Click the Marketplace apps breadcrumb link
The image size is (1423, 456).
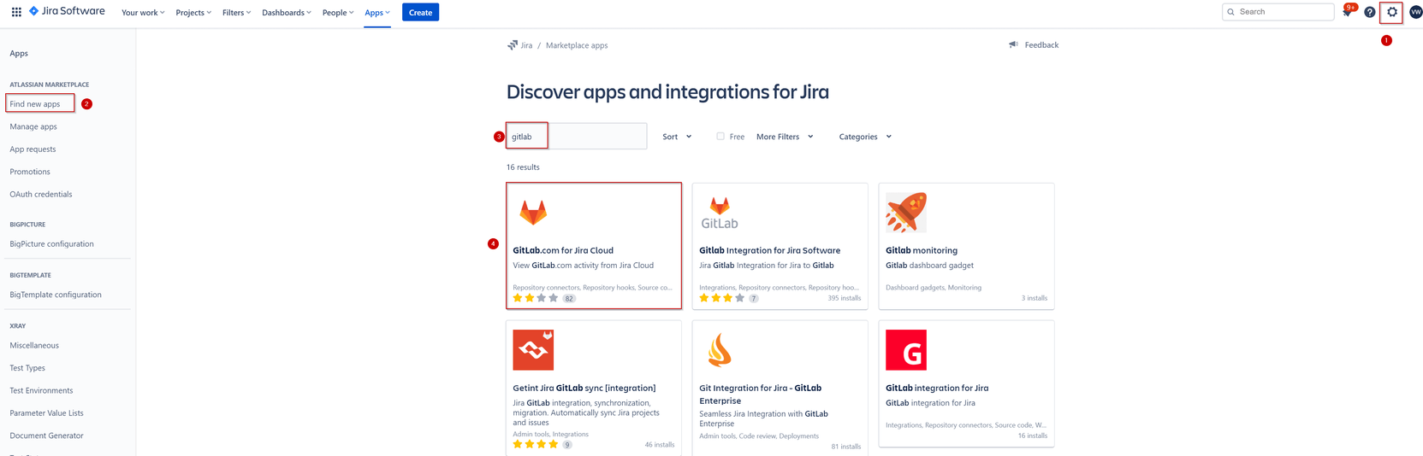click(577, 45)
